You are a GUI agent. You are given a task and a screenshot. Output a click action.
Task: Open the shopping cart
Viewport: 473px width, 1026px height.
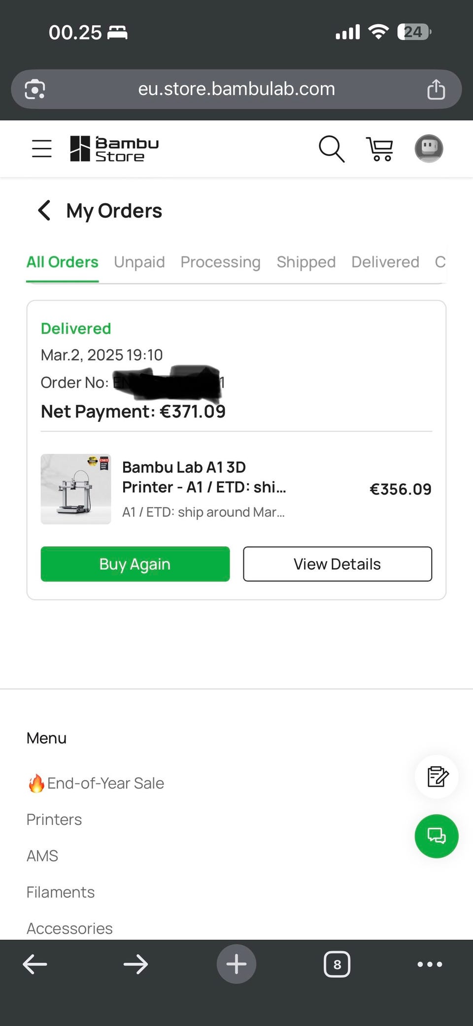point(379,148)
